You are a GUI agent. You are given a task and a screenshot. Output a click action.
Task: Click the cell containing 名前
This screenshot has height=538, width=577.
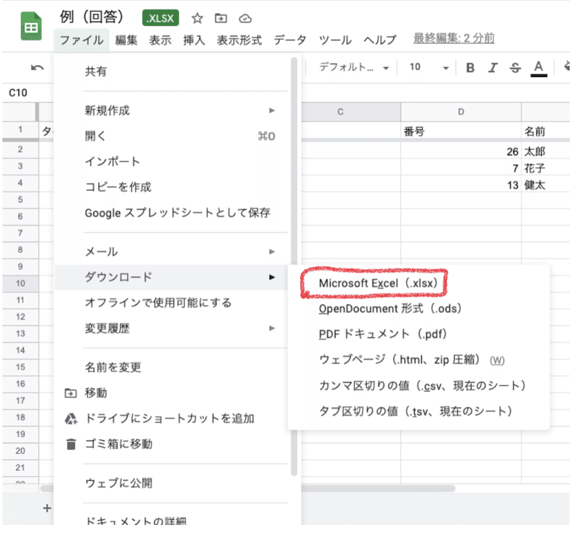(546, 131)
